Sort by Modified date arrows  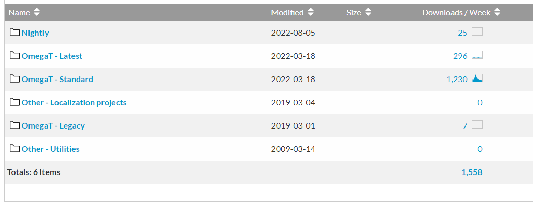tap(311, 13)
